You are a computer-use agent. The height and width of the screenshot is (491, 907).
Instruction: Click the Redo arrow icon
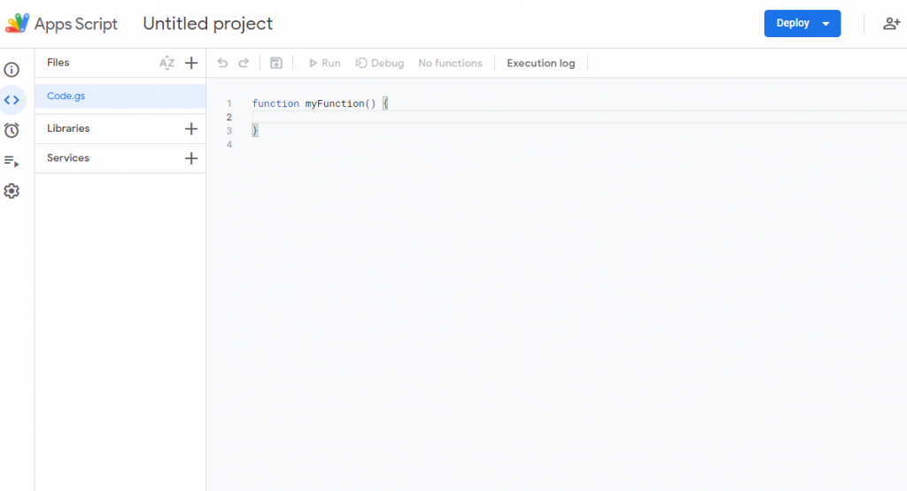(x=244, y=63)
